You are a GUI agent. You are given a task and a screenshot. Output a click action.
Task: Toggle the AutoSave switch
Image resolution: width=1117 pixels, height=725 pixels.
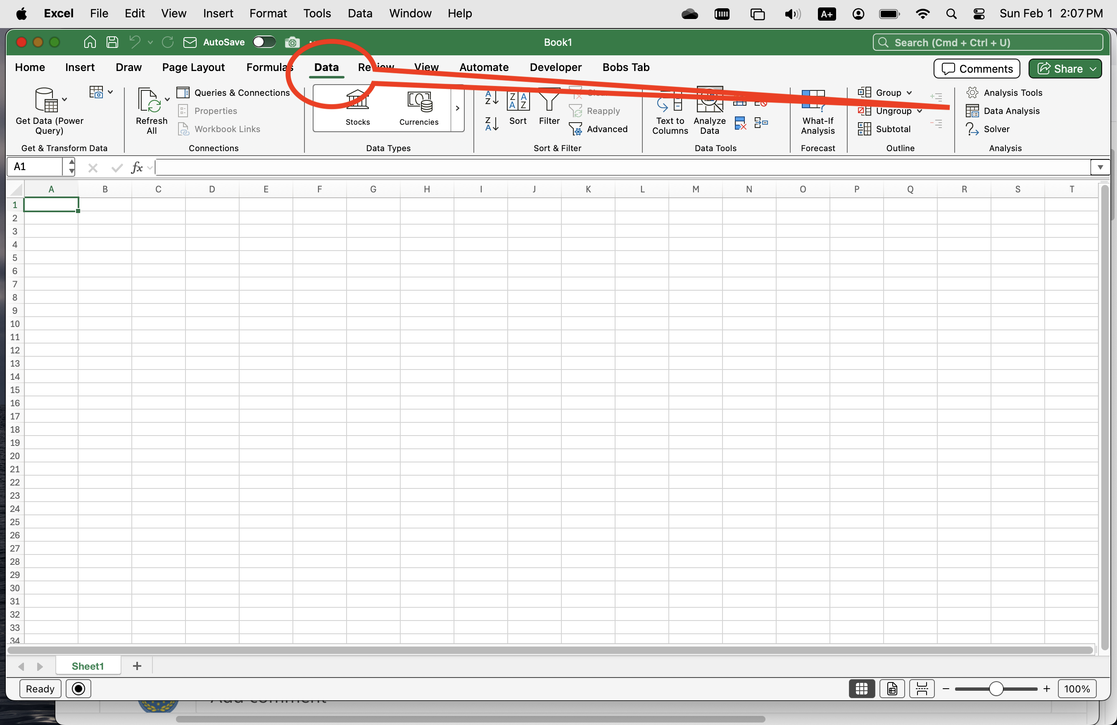point(264,42)
